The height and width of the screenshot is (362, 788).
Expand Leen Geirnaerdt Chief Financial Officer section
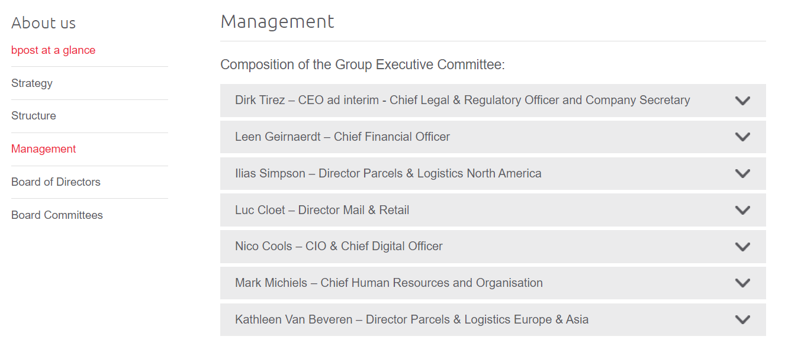coord(342,137)
